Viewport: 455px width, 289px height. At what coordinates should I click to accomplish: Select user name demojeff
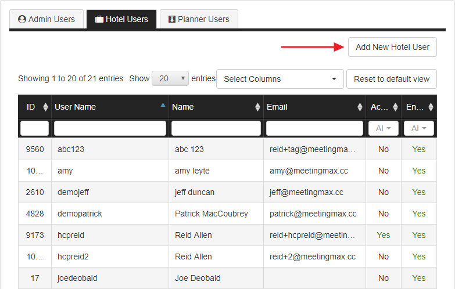(73, 192)
